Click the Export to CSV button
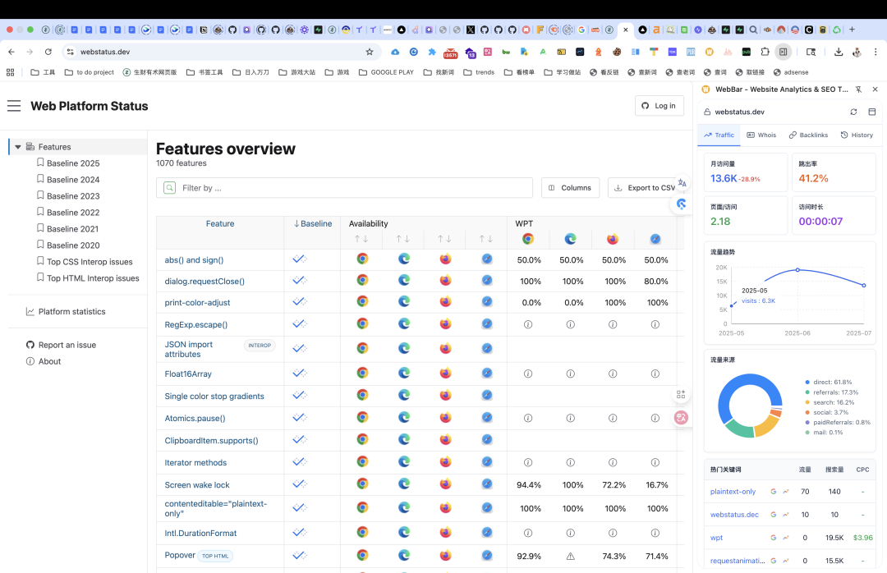The width and height of the screenshot is (887, 573). point(645,188)
